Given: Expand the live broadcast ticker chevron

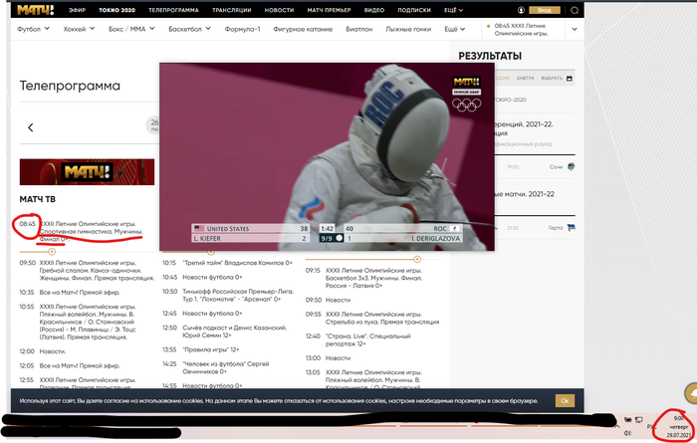Looking at the screenshot, I should click(575, 29).
